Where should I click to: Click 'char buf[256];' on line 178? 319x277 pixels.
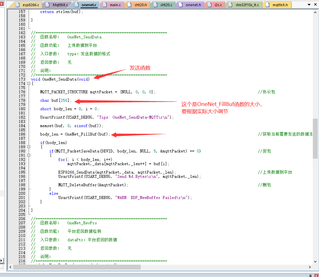pos(56,100)
